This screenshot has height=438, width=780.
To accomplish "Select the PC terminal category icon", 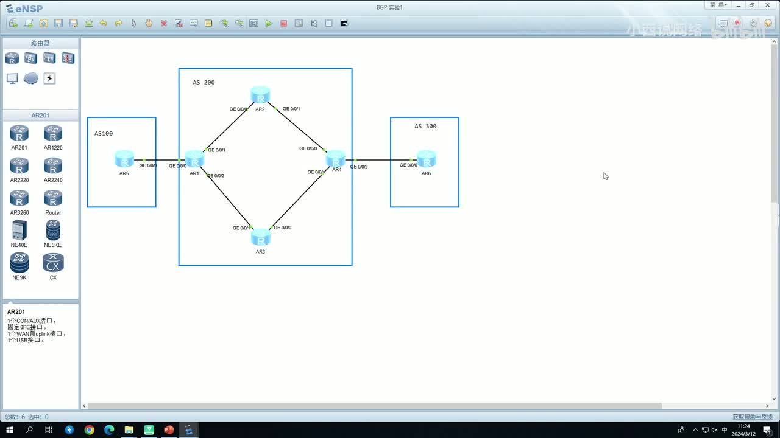I will click(x=12, y=78).
